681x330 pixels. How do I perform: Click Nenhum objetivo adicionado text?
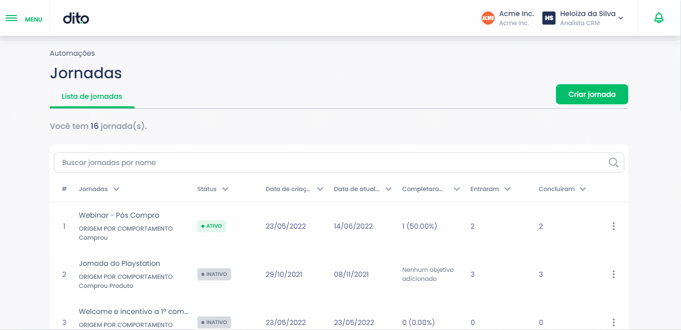[428, 274]
